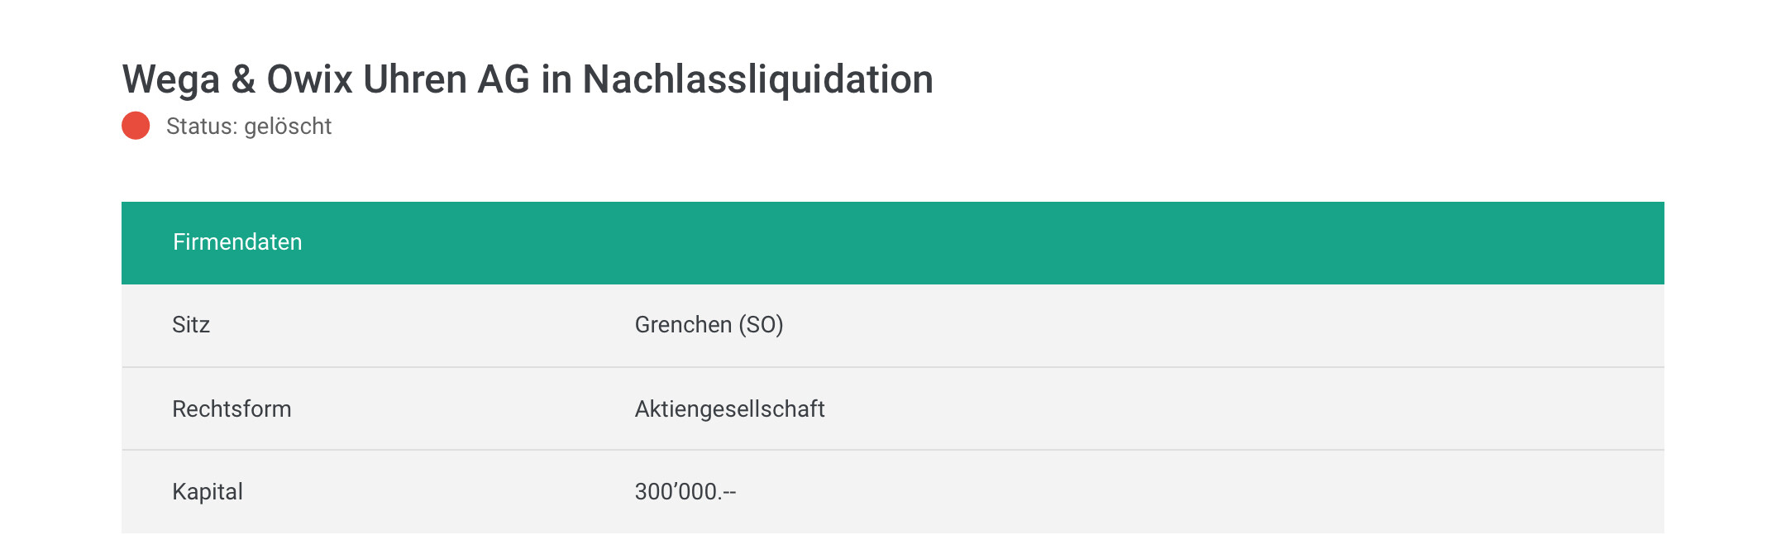This screenshot has height=535, width=1786.
Task: Click the ampersand in company title
Action: (243, 80)
